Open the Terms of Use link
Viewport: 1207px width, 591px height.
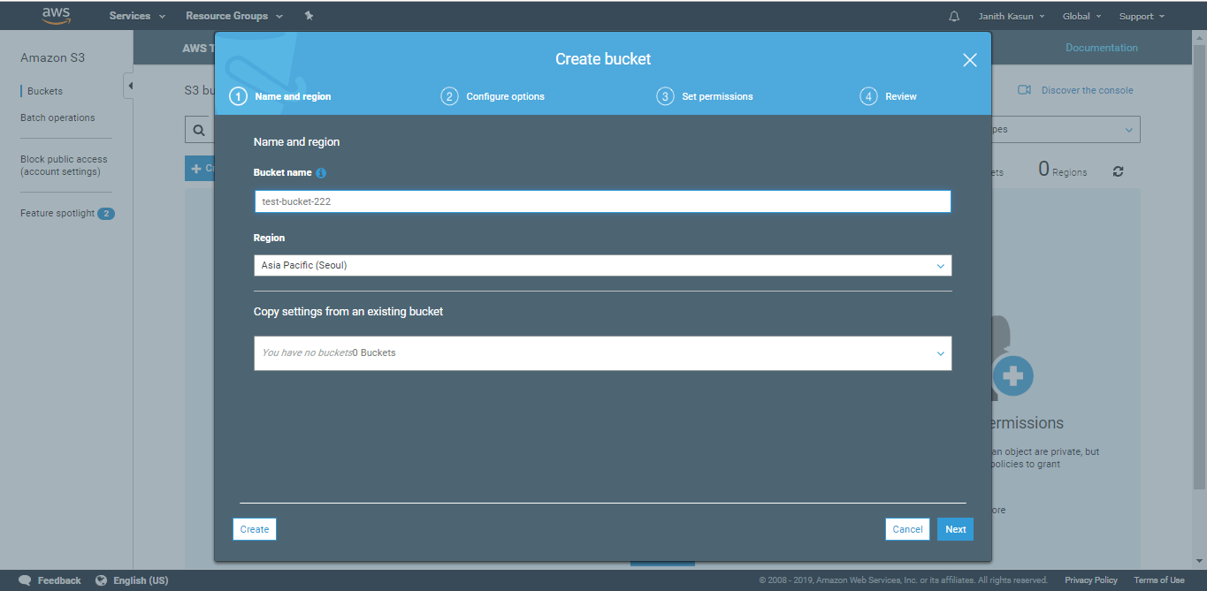[1159, 580]
